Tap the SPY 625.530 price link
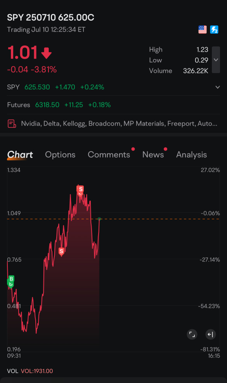Viewport: 227px width, 383px height. click(x=37, y=87)
